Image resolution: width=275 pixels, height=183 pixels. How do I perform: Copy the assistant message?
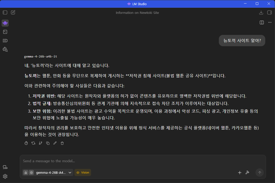(x=48, y=143)
